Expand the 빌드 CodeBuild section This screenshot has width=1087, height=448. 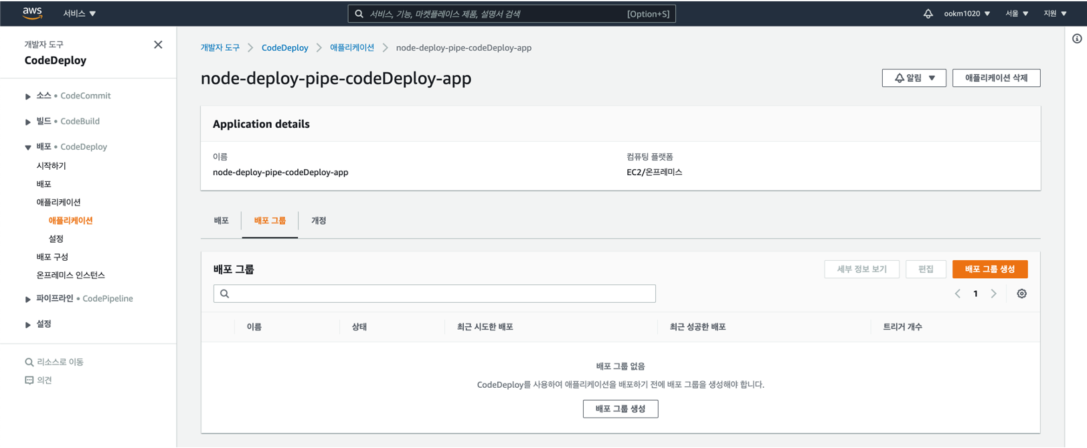(x=28, y=122)
